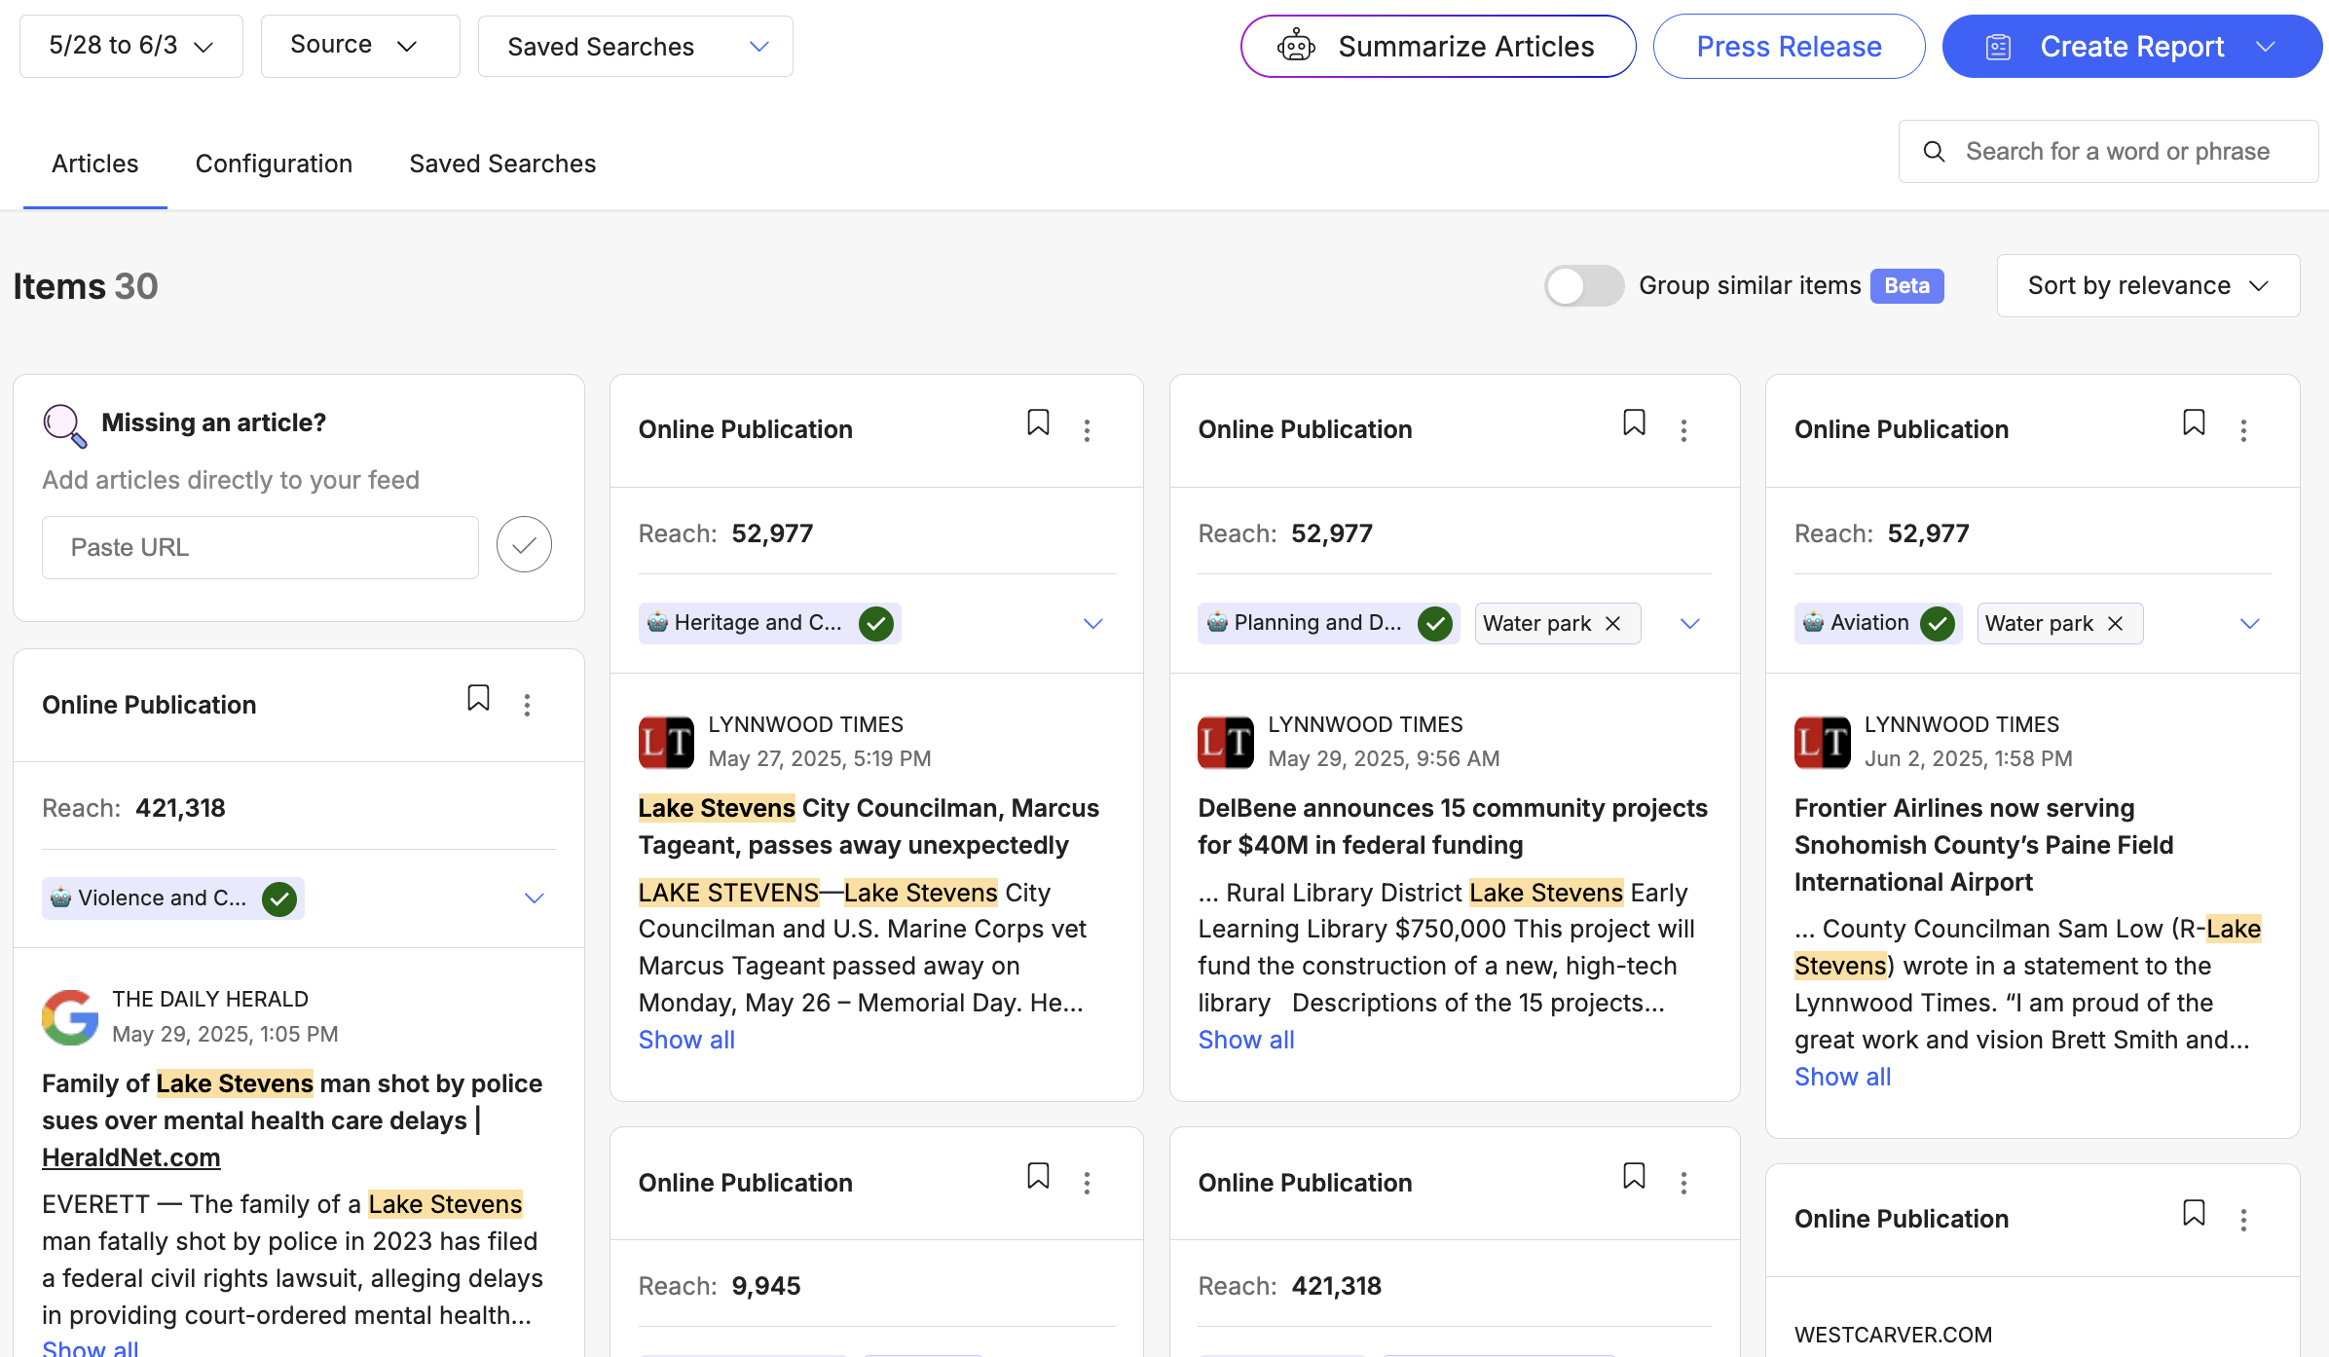Bookmark the bottom card with Reach 421,318
This screenshot has height=1357, width=2329.
click(1634, 1177)
